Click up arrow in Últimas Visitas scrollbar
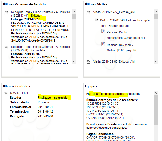The width and height of the screenshot is (162, 141). click(155, 11)
